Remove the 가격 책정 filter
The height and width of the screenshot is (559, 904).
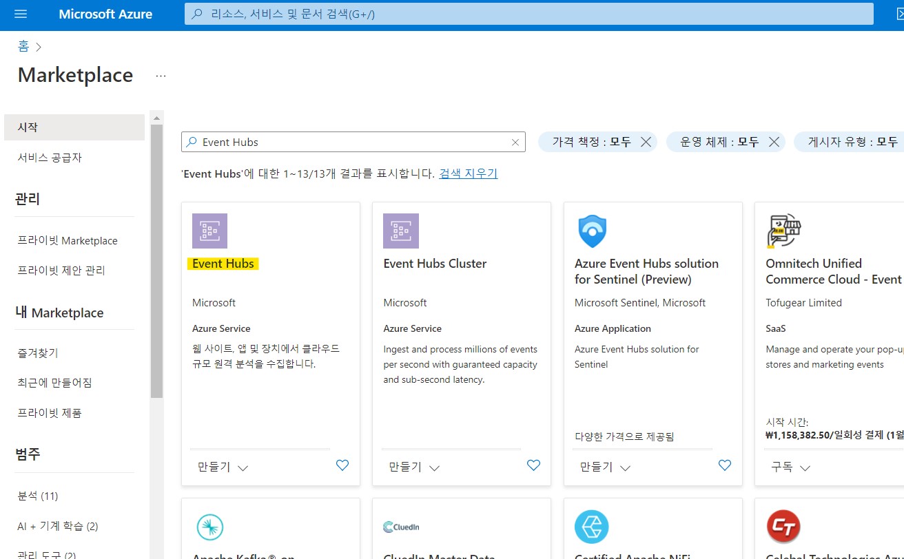click(x=646, y=142)
